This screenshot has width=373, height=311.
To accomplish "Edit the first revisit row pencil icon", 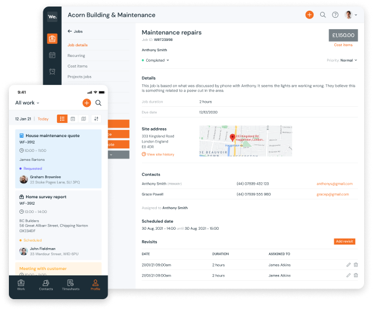I will tap(348, 265).
